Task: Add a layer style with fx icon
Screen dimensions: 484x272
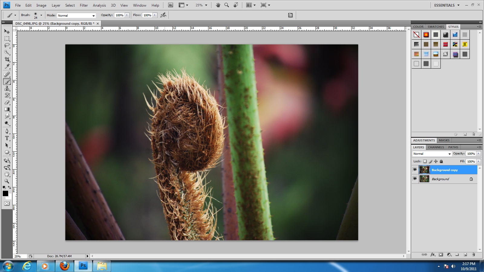Action: tap(433, 254)
